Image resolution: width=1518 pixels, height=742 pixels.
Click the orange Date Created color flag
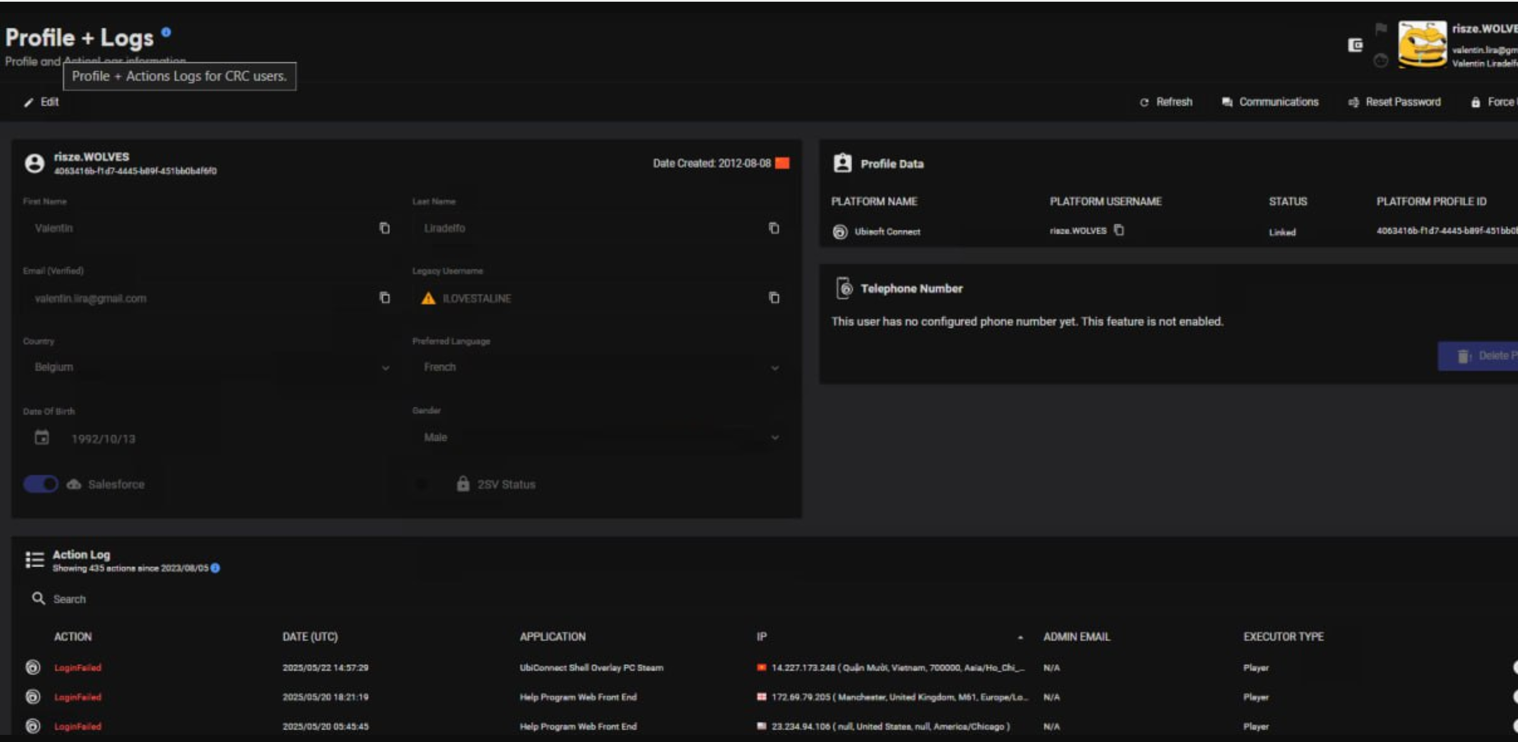pos(783,163)
